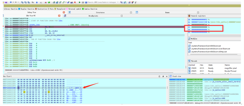Image resolution: width=244 pixels, height=106 pixels.
Task: Click the Hex View-1 panel title
Action: [x=7, y=76]
